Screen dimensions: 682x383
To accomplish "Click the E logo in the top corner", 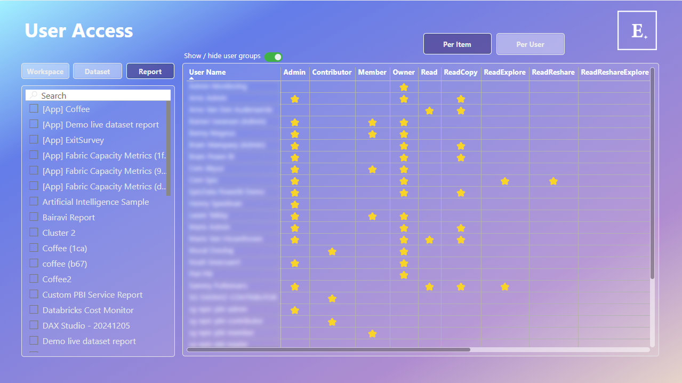I will (x=637, y=30).
